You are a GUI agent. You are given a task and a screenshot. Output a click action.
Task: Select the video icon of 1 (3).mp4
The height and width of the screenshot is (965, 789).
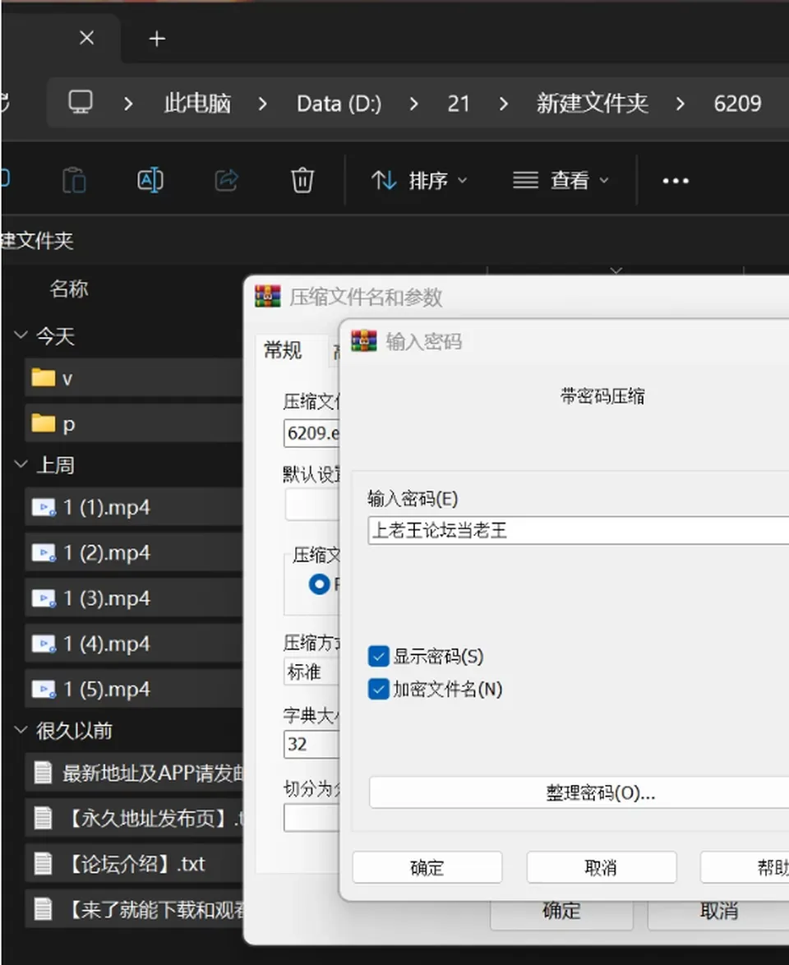click(44, 598)
